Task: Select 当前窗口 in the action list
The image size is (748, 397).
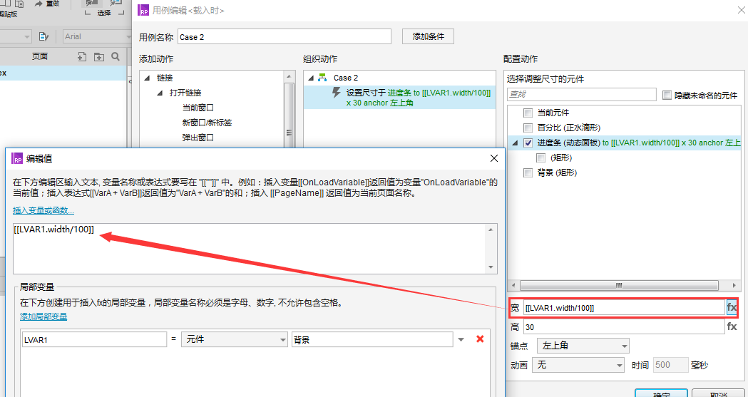Action: [x=198, y=108]
